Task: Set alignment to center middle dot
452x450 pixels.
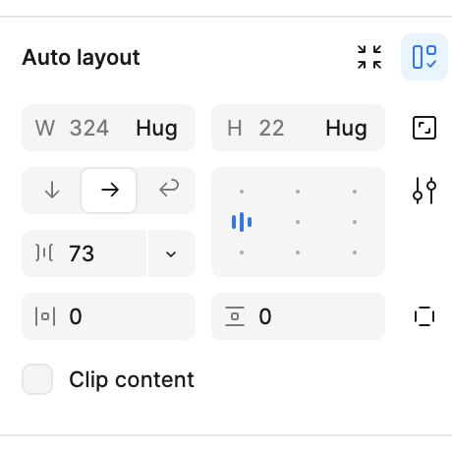Action: (x=298, y=222)
